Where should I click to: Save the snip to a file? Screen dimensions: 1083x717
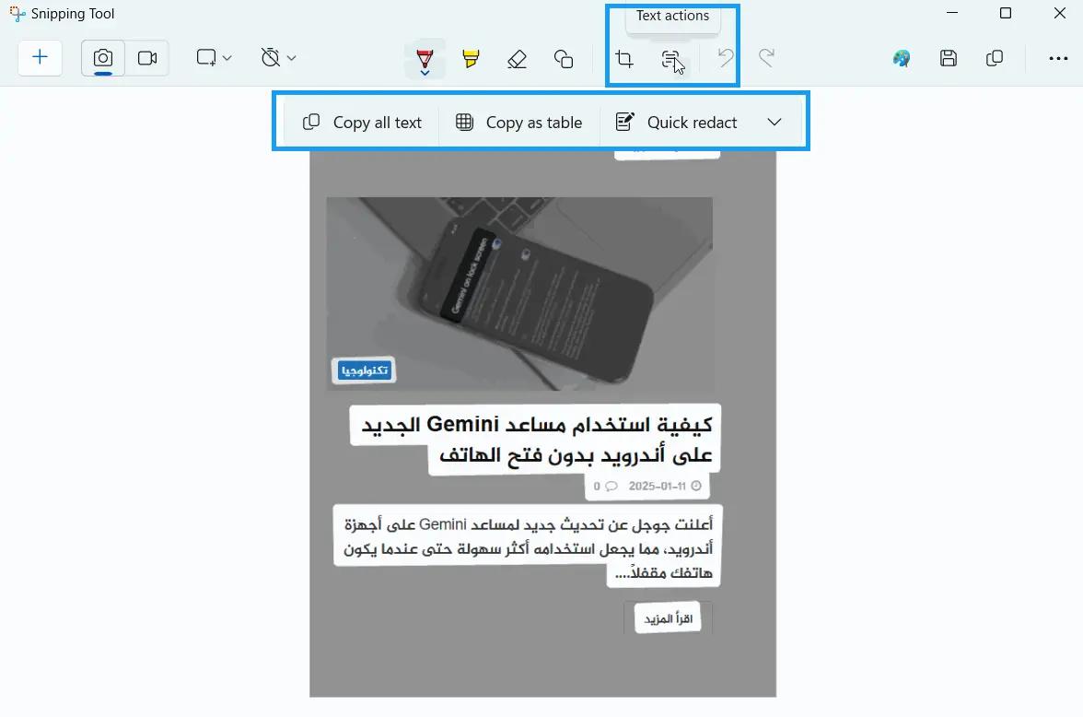point(949,58)
